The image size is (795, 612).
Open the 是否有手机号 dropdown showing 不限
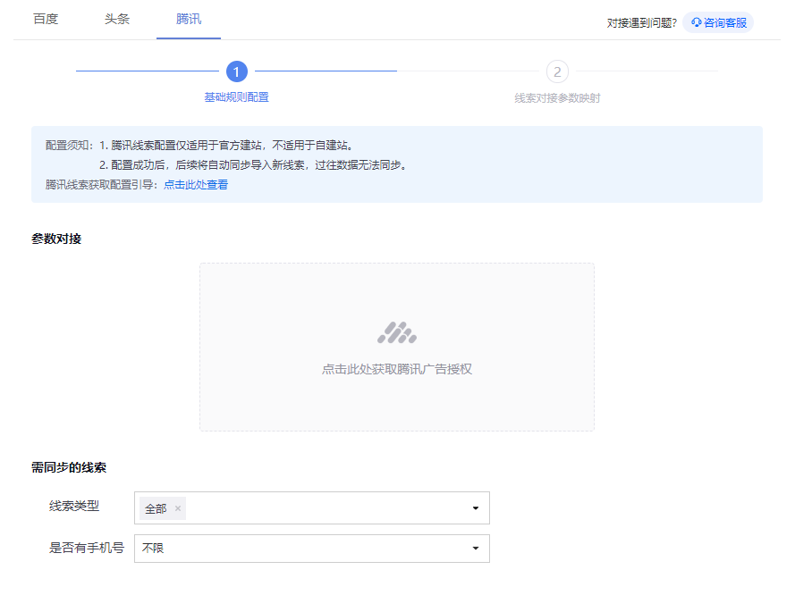pos(312,549)
